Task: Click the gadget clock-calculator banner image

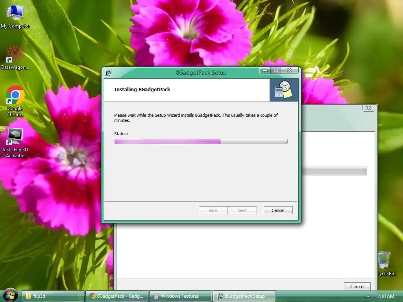Action: [x=284, y=90]
